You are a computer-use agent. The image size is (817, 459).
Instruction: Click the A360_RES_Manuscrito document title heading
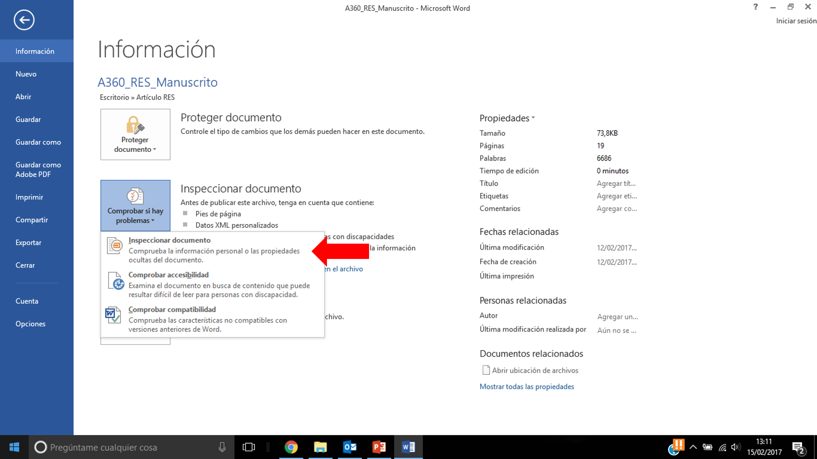pos(157,82)
